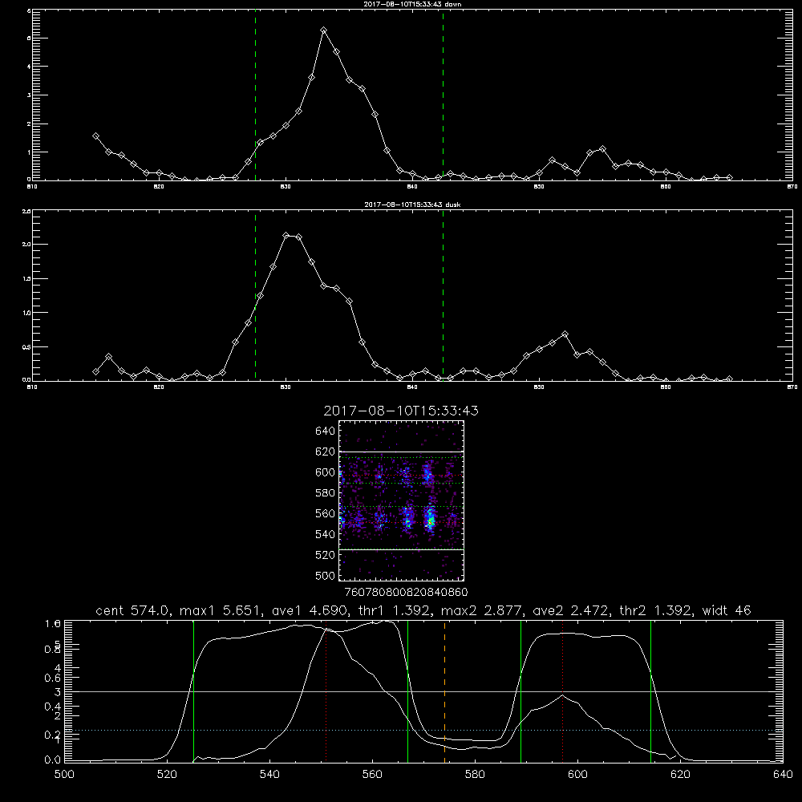Click the green vertical line at 567 in bottom plot
The width and height of the screenshot is (802, 802).
[x=407, y=691]
